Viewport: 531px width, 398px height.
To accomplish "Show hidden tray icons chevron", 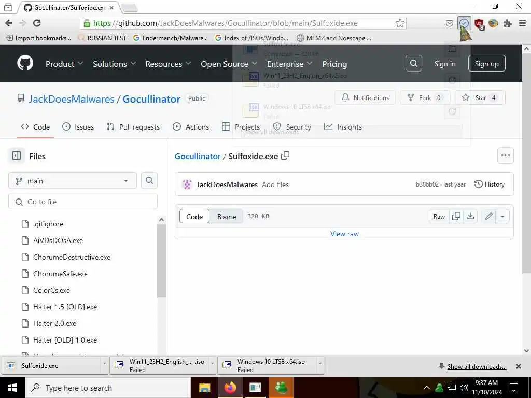I will pyautogui.click(x=427, y=388).
